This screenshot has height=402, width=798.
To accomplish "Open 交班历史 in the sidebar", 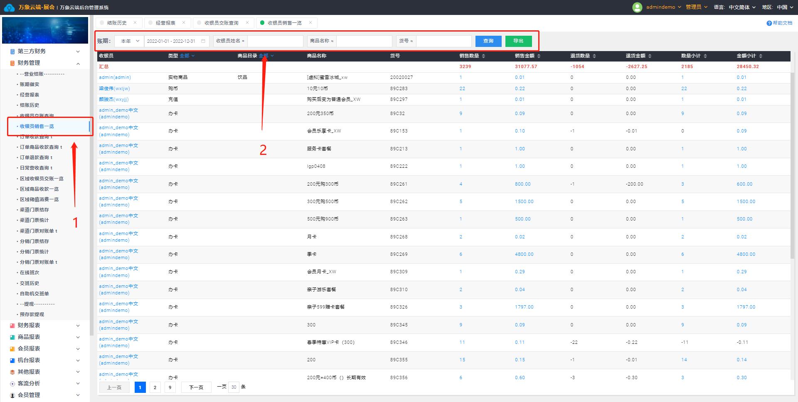I will [30, 283].
